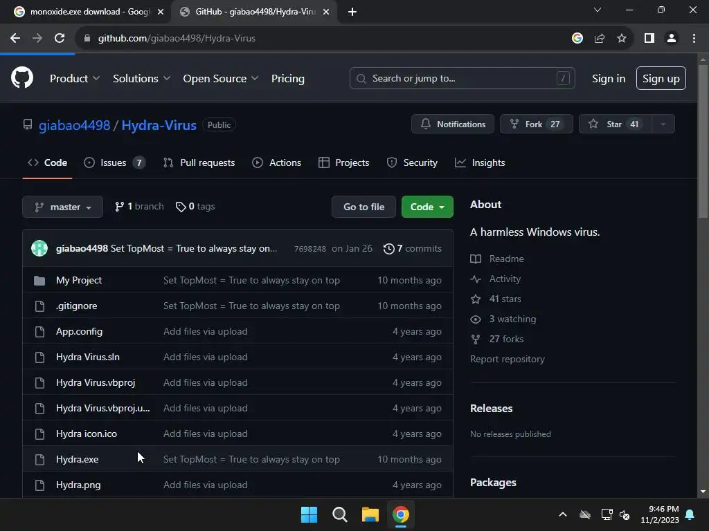Click the Sign up button

(661, 79)
